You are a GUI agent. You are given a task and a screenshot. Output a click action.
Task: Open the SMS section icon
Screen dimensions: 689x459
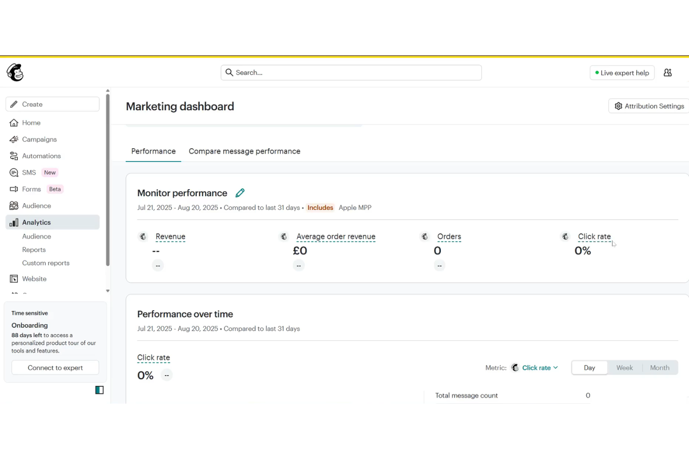pyautogui.click(x=14, y=173)
